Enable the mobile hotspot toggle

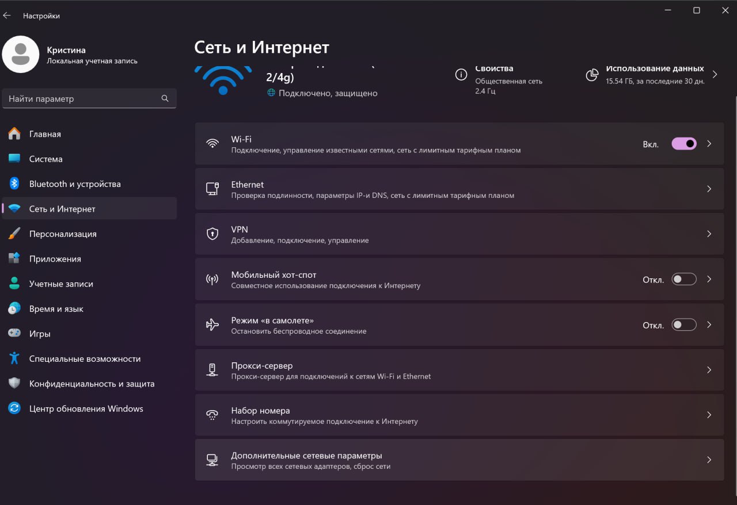point(683,279)
